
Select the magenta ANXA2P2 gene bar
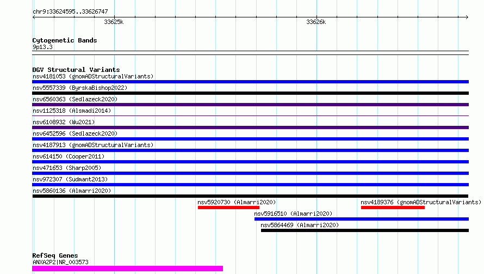click(127, 269)
